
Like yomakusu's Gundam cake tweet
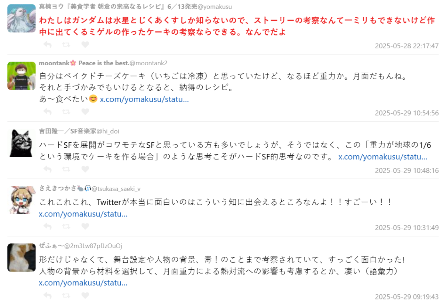coord(85,45)
